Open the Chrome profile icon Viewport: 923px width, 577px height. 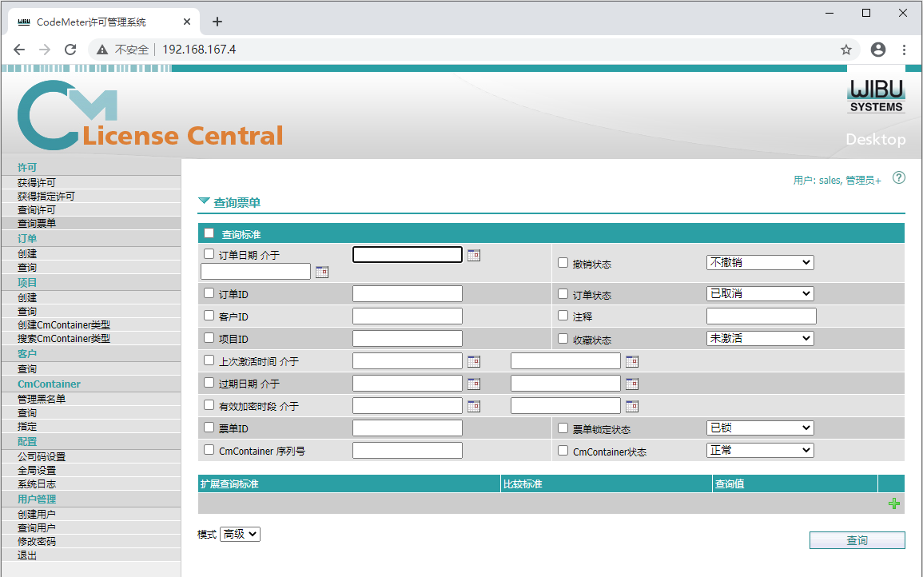(877, 50)
